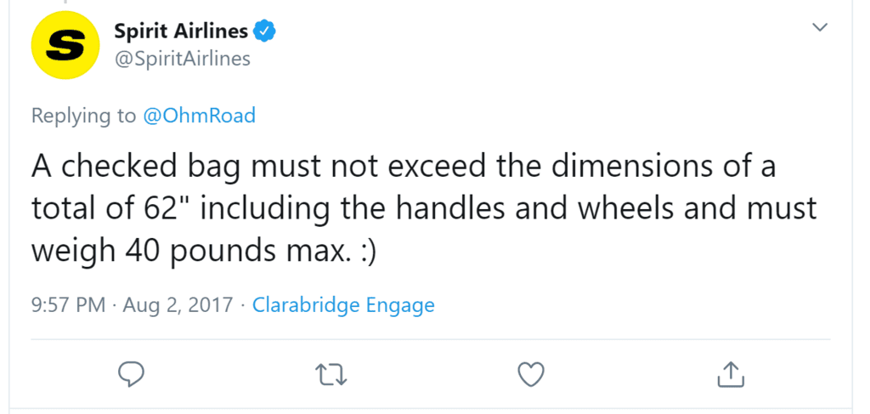Screen dimensions: 870x414
Task: Click the @SpiritAirlines handle
Action: (x=182, y=59)
